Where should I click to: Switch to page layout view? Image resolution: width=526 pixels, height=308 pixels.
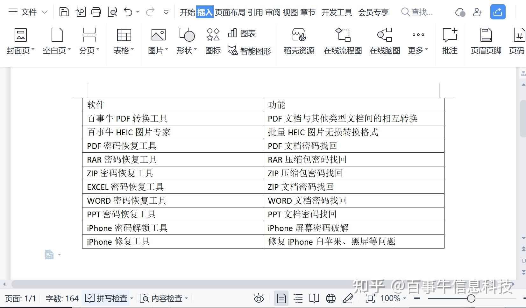(281, 298)
